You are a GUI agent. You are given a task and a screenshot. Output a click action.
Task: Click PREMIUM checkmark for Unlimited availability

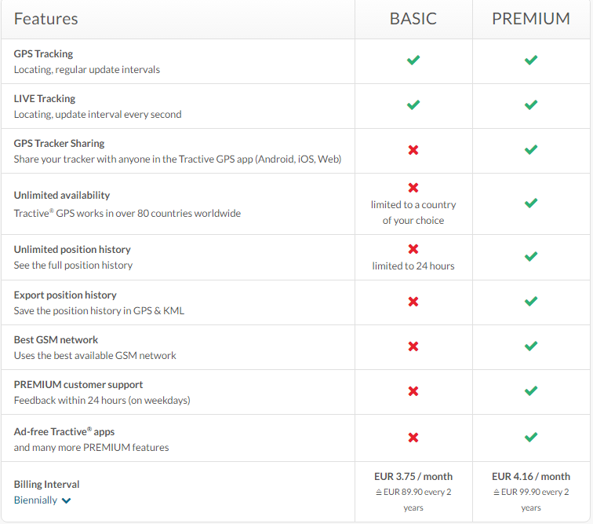[x=531, y=203]
